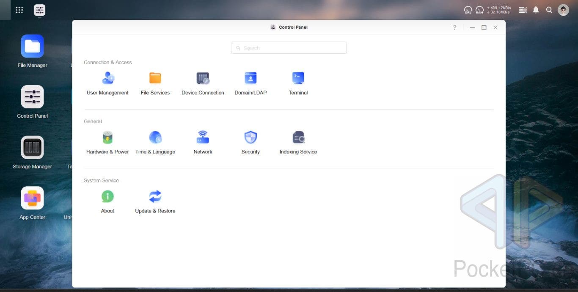
Task: Click the network speed indicator
Action: (499, 10)
